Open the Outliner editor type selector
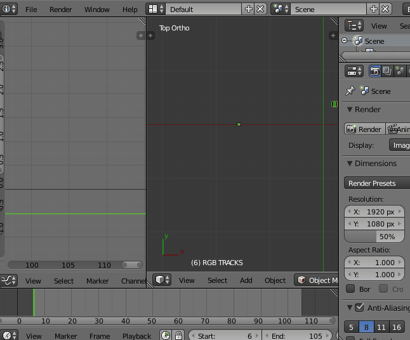 click(x=354, y=25)
